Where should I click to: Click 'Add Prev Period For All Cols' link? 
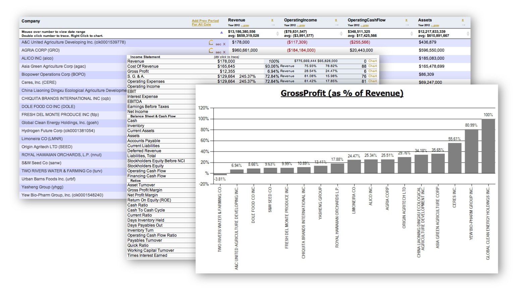click(205, 22)
